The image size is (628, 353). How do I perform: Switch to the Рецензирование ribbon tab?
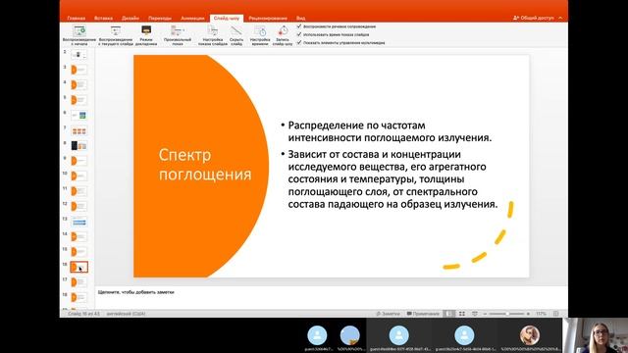[x=268, y=18]
